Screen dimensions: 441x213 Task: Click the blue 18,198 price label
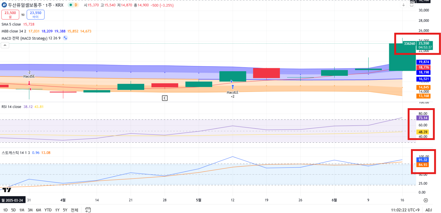click(424, 72)
